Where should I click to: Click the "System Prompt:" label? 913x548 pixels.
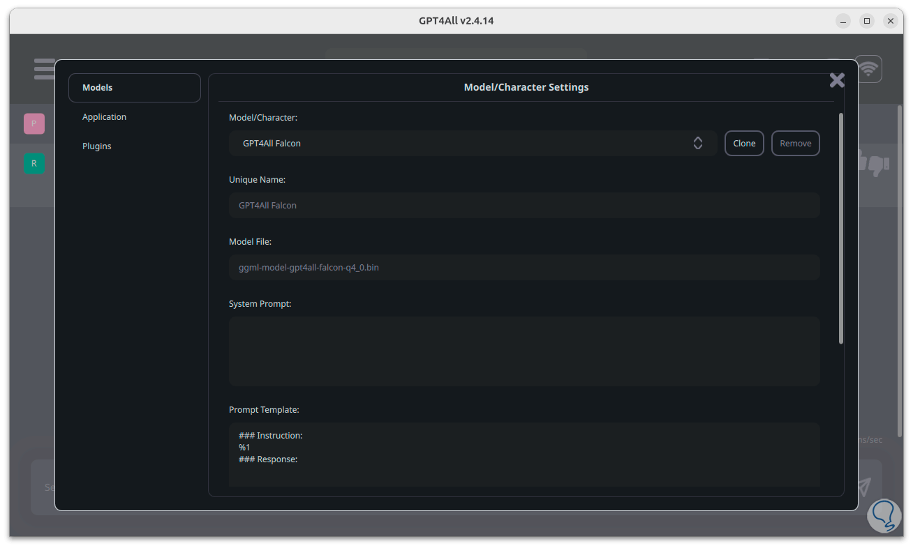click(x=260, y=304)
